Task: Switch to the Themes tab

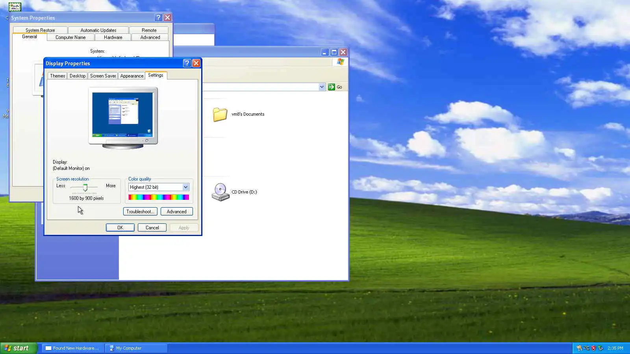Action: [57, 76]
